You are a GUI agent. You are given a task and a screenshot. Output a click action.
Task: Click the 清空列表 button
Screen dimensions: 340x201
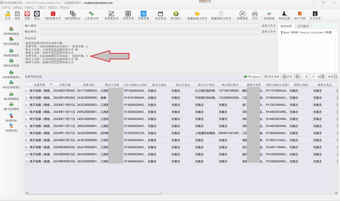click(272, 77)
